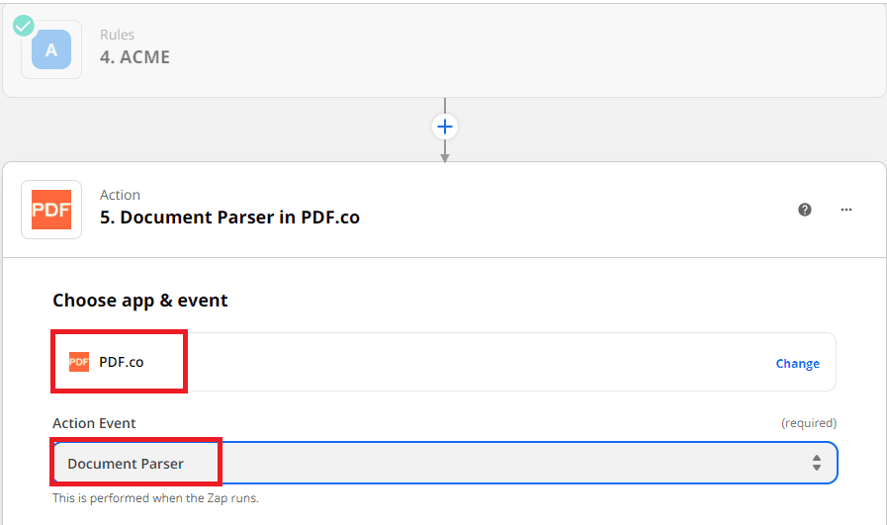Expand the Action Event dropdown arrows
The height and width of the screenshot is (525, 887).
(817, 463)
